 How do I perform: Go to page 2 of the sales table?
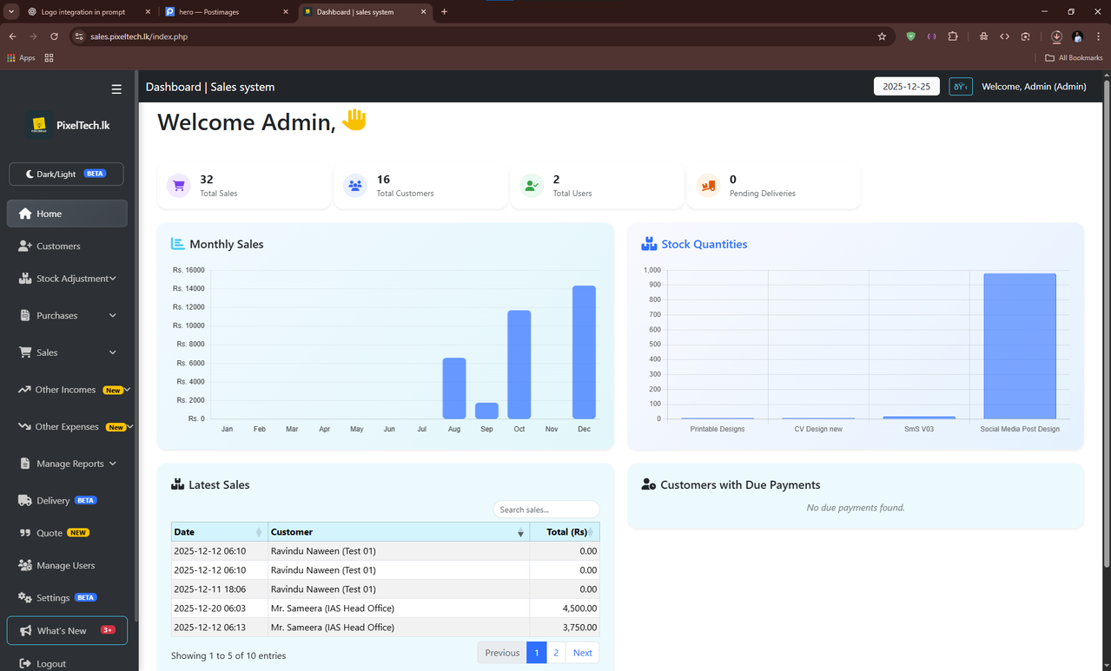click(x=556, y=653)
